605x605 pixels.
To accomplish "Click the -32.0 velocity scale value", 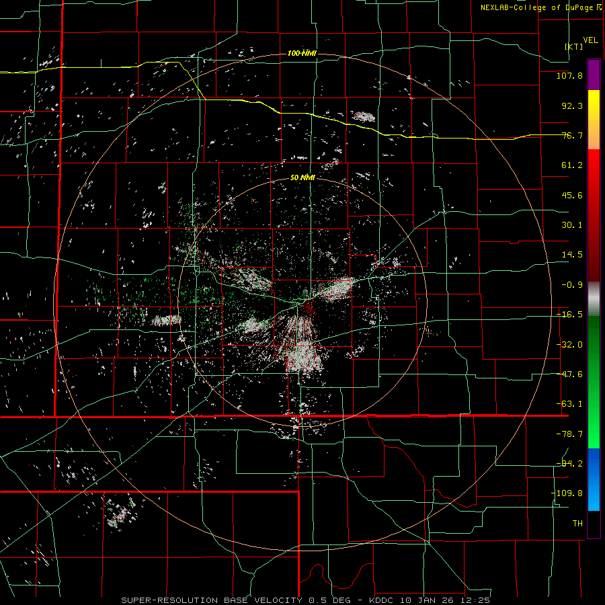I will point(569,345).
